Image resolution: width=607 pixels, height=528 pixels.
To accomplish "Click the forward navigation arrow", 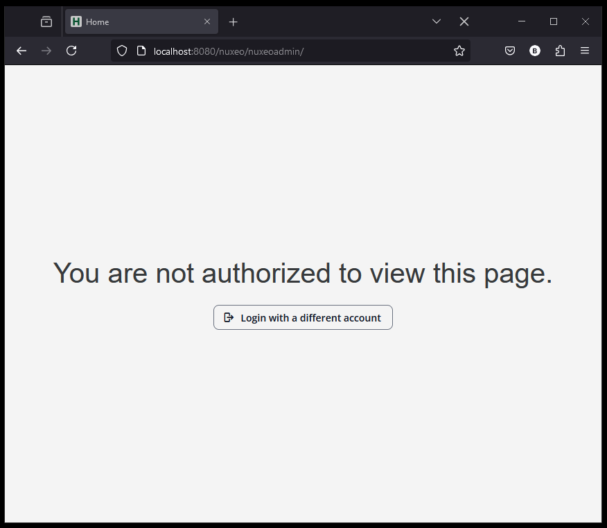I will [46, 51].
